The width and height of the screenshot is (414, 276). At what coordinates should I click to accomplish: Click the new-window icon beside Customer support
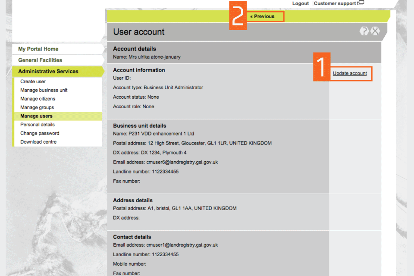[x=361, y=3]
